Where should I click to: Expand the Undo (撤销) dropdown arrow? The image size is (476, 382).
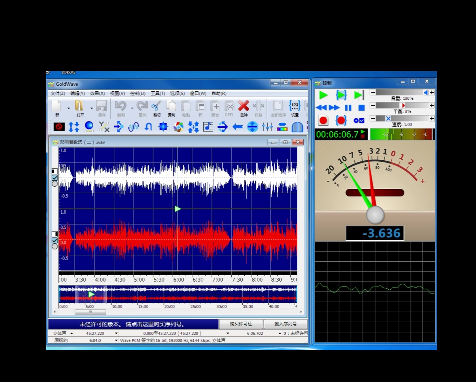(132, 108)
